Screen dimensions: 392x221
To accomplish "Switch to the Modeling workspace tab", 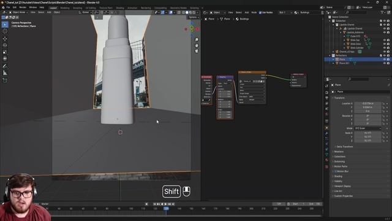I will [65, 8].
